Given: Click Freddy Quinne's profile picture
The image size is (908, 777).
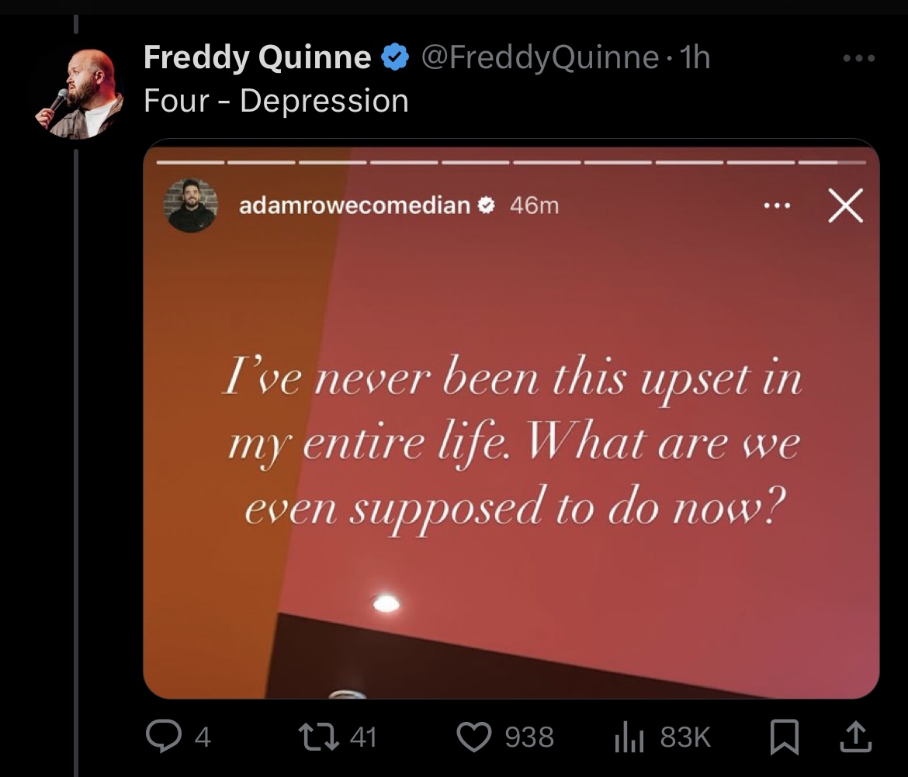Looking at the screenshot, I should pyautogui.click(x=80, y=95).
